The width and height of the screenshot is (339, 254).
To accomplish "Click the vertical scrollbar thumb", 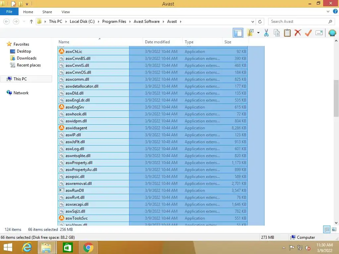I will click(336, 98).
